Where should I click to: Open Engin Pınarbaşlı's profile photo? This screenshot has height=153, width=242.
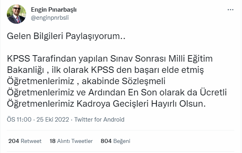[16, 14]
